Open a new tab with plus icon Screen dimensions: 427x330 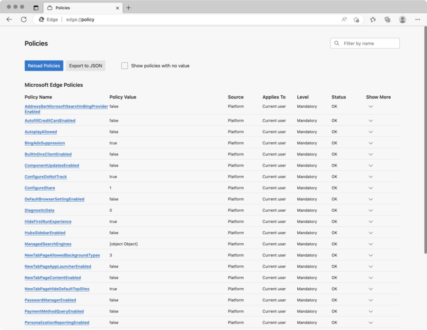click(x=128, y=8)
